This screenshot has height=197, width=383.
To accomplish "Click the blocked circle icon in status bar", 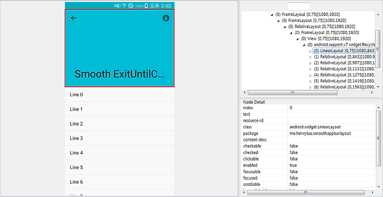I will [x=131, y=6].
